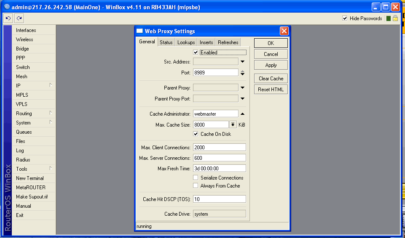405x238 pixels.
Task: Expand the Routing submenu
Action: point(51,113)
